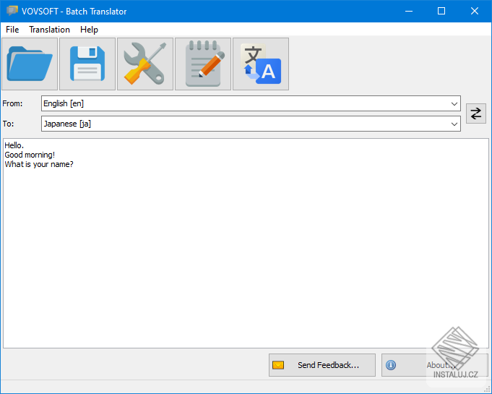The image size is (492, 394).
Task: Close the Batch Translator window
Action: (x=475, y=11)
